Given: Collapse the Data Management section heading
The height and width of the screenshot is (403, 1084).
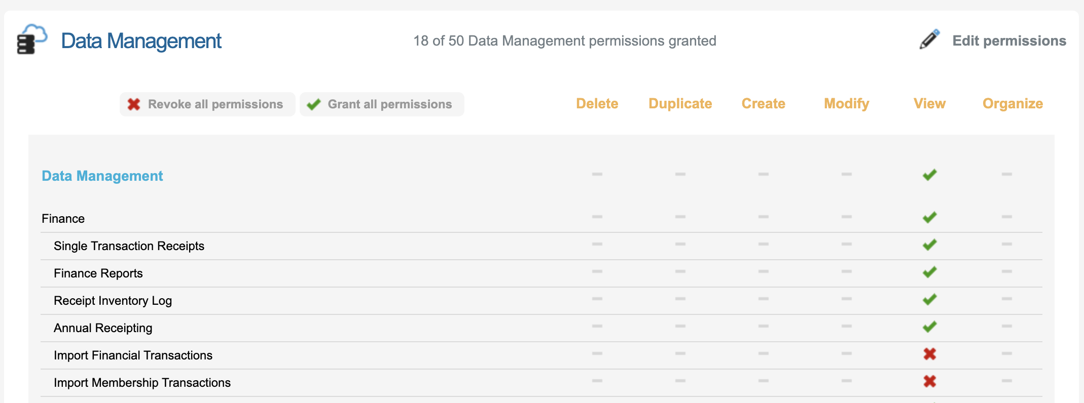Looking at the screenshot, I should point(102,176).
